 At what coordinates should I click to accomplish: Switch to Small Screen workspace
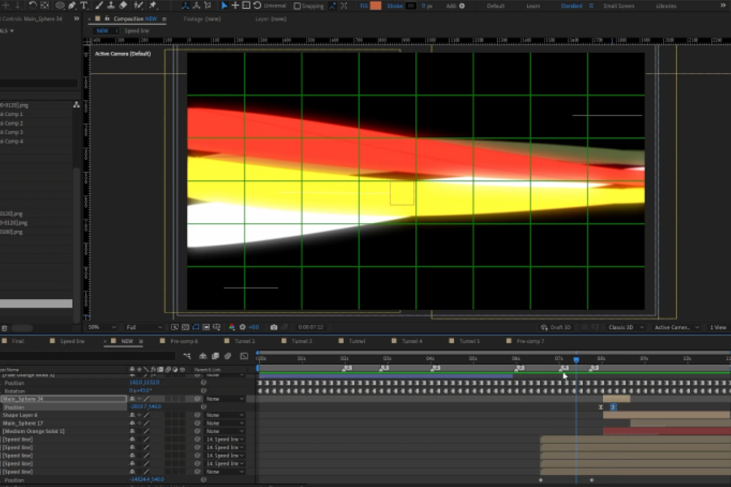click(619, 6)
